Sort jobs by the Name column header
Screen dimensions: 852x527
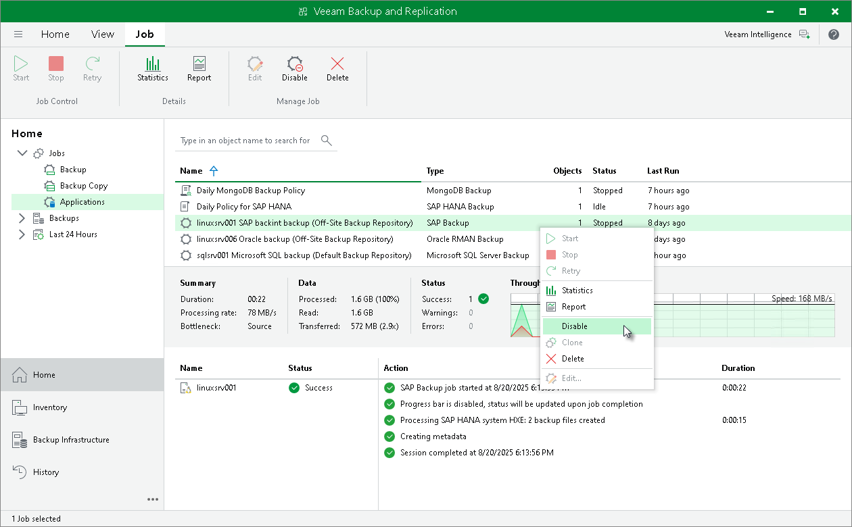point(191,171)
